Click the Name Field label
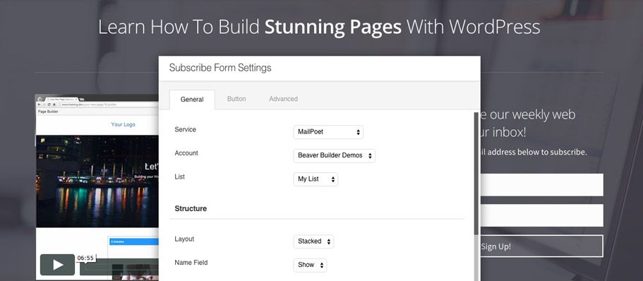The width and height of the screenshot is (643, 281). click(x=191, y=263)
